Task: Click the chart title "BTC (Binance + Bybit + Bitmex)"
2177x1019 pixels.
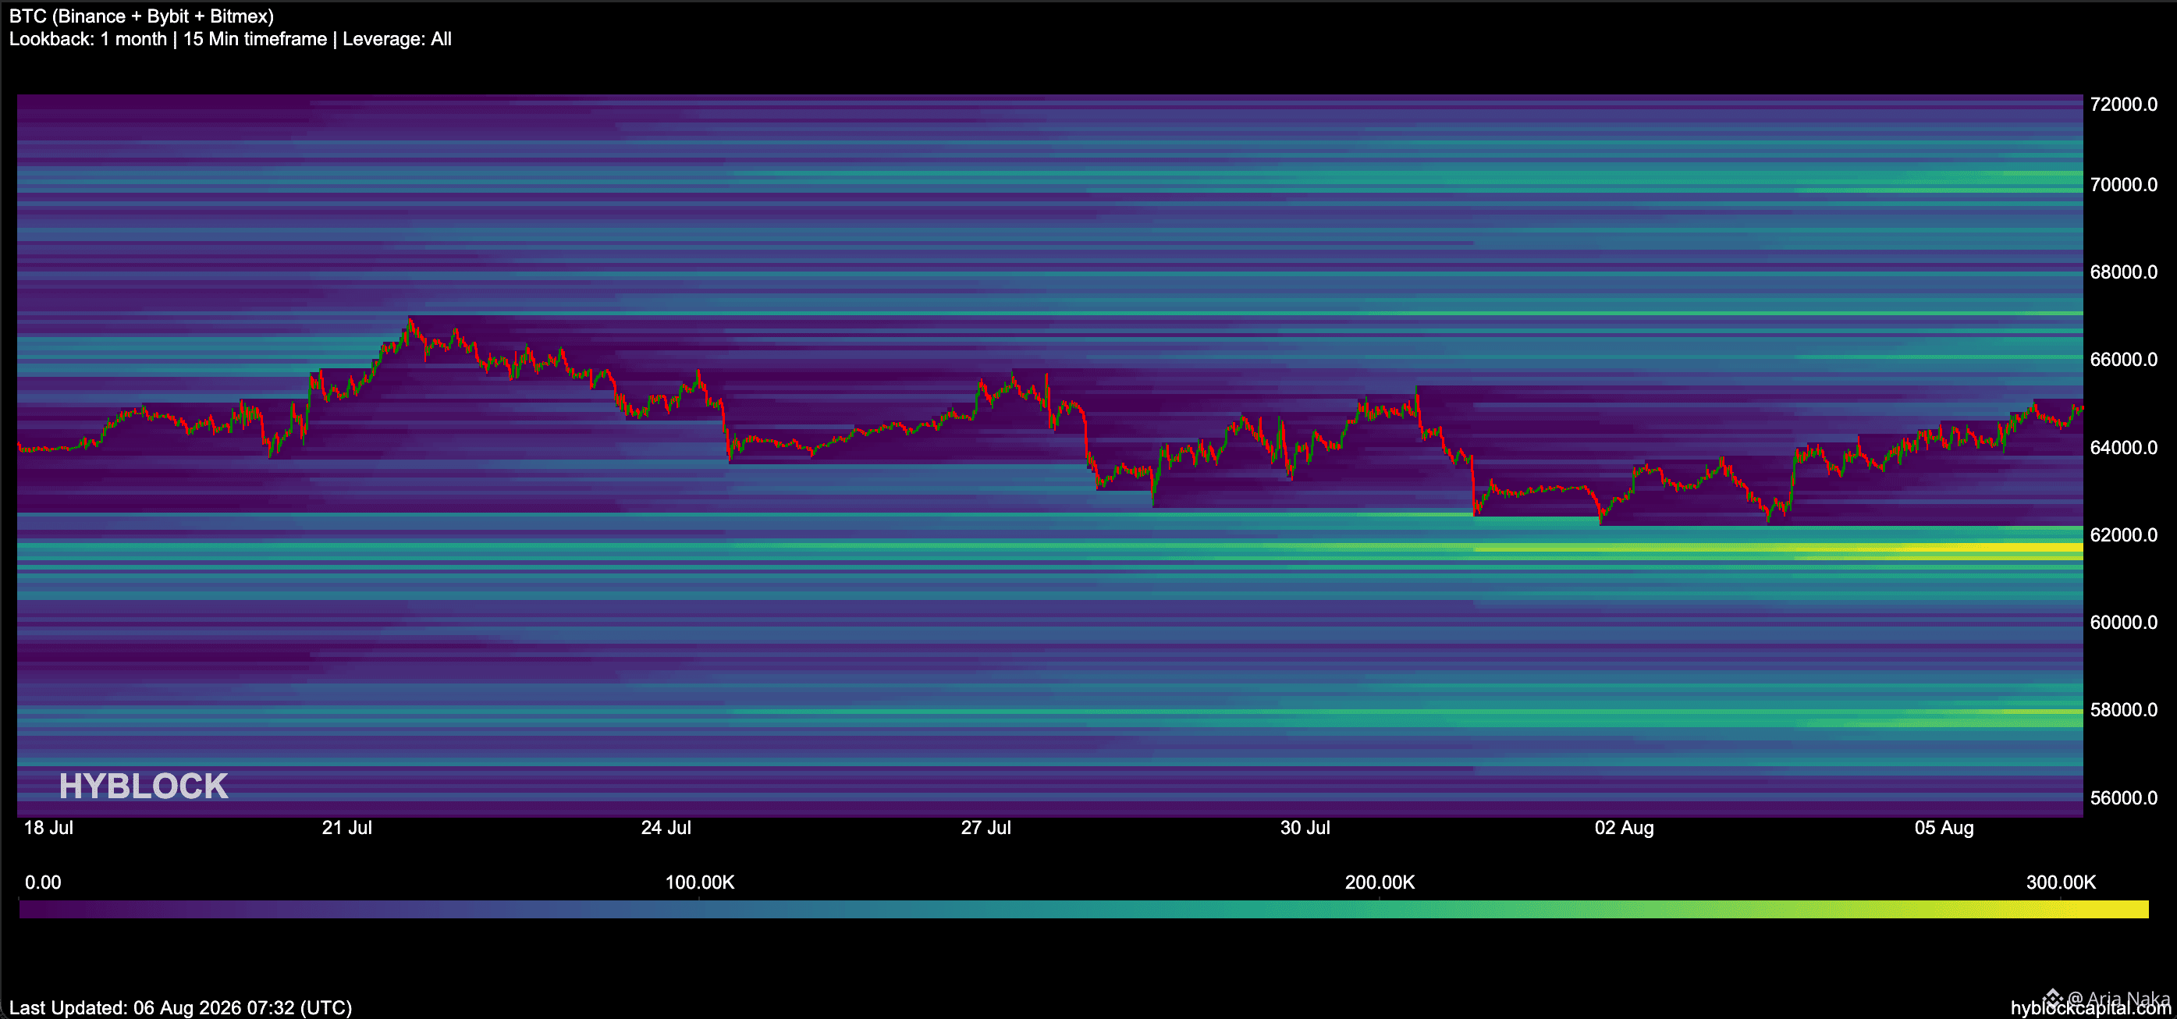Action: [x=141, y=16]
